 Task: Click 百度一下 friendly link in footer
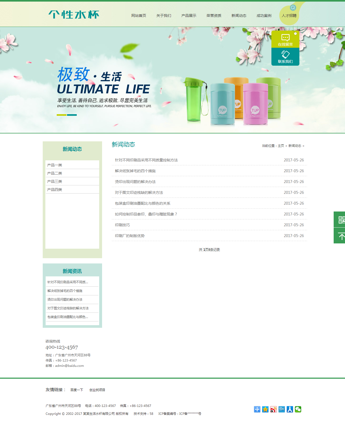point(77,390)
